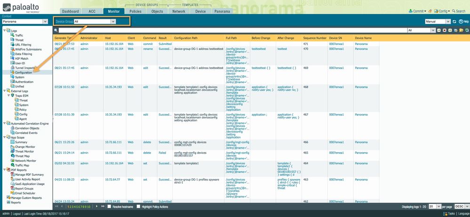
Task: Sort by Administrator column header
Action: coord(91,38)
